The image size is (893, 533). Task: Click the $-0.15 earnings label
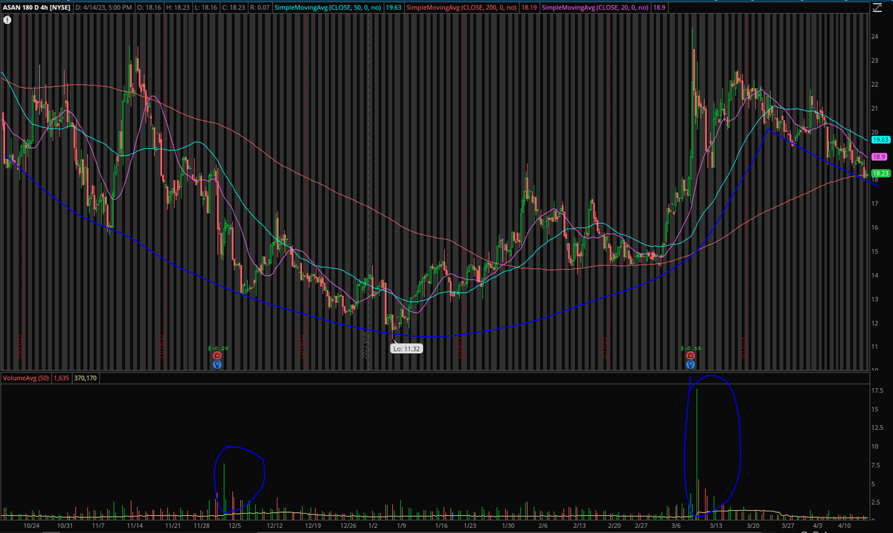691,348
